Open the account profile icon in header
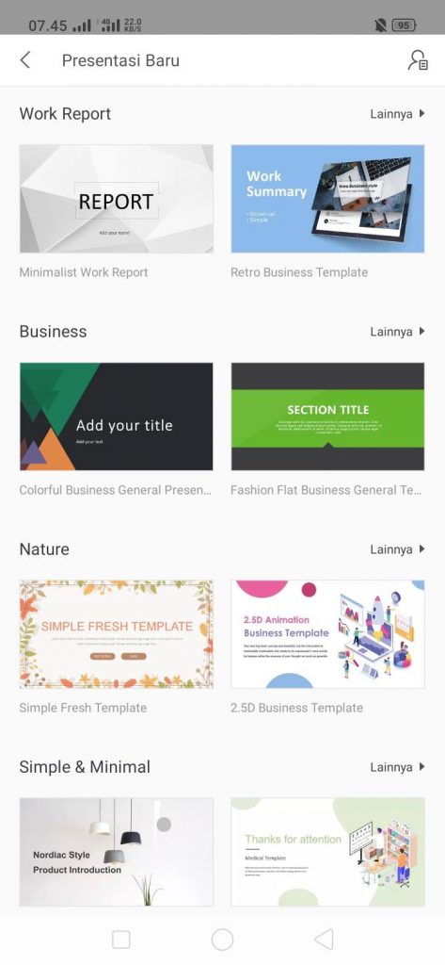Viewport: 445px width, 965px height. click(418, 60)
